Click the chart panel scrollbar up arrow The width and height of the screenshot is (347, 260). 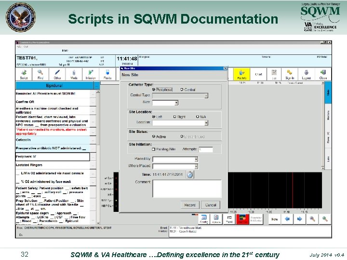pyautogui.click(x=323, y=83)
